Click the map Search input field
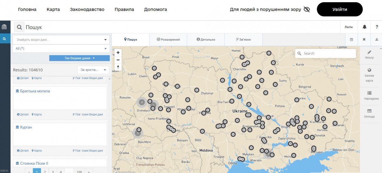The width and height of the screenshot is (382, 173). point(328,53)
